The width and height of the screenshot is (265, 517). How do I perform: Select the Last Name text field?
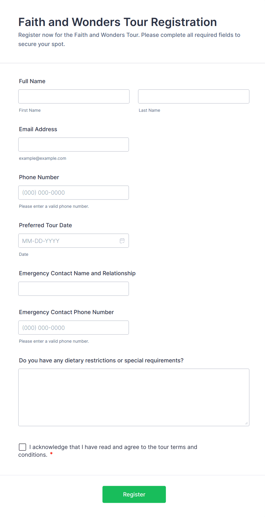194,97
